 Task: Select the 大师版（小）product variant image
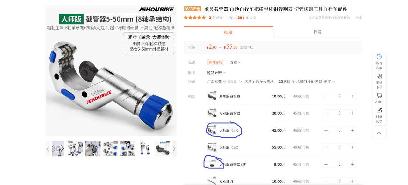pos(212,130)
